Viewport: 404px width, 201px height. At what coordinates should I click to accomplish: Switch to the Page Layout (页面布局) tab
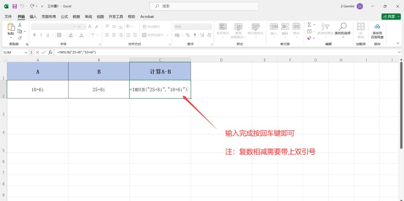click(x=49, y=16)
